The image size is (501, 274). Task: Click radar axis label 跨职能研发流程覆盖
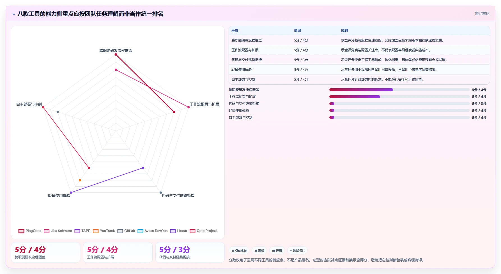(x=116, y=50)
